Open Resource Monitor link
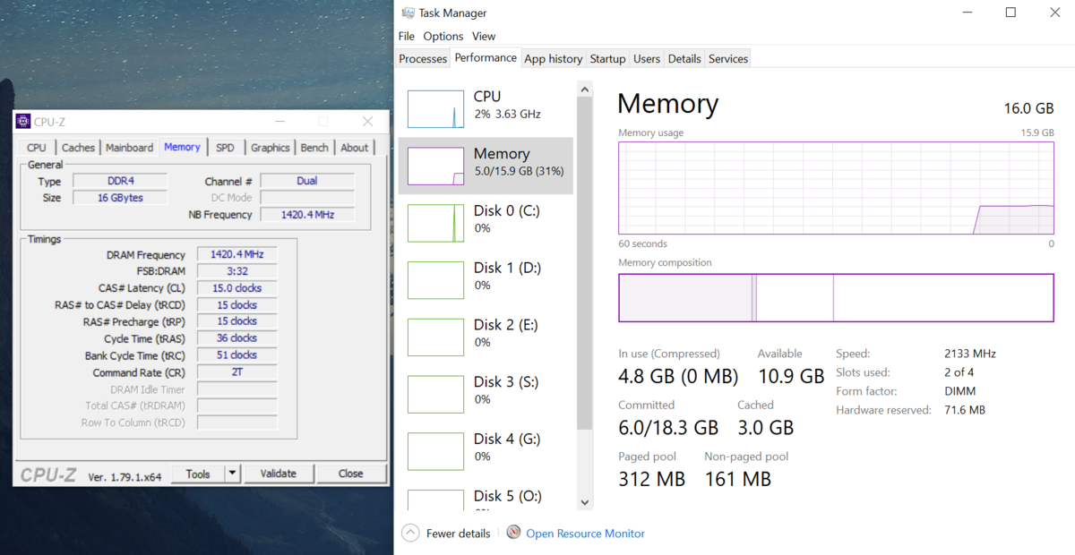This screenshot has height=555, width=1075. coord(585,534)
